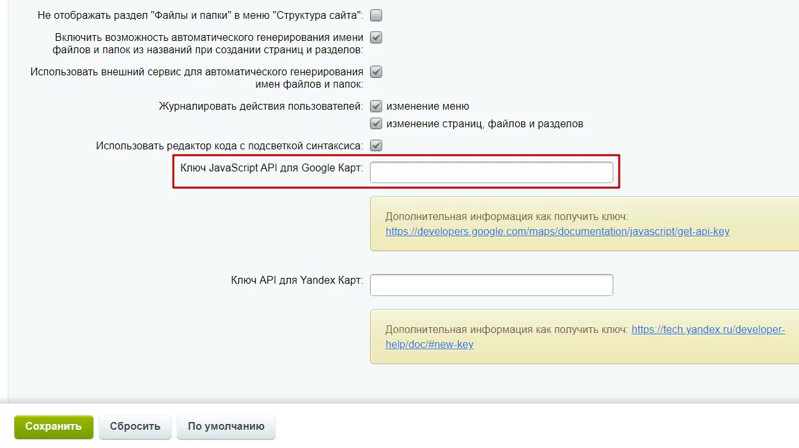
Task: Click the Google key additional information note text
Action: [x=507, y=217]
